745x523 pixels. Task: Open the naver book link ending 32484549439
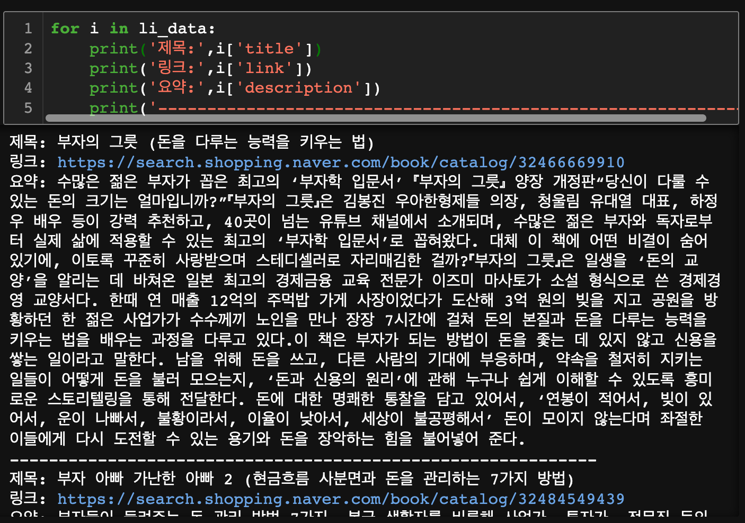341,499
